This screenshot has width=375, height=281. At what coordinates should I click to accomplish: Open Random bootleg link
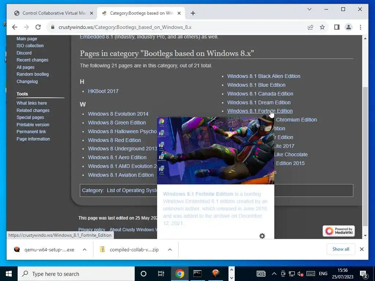(33, 74)
